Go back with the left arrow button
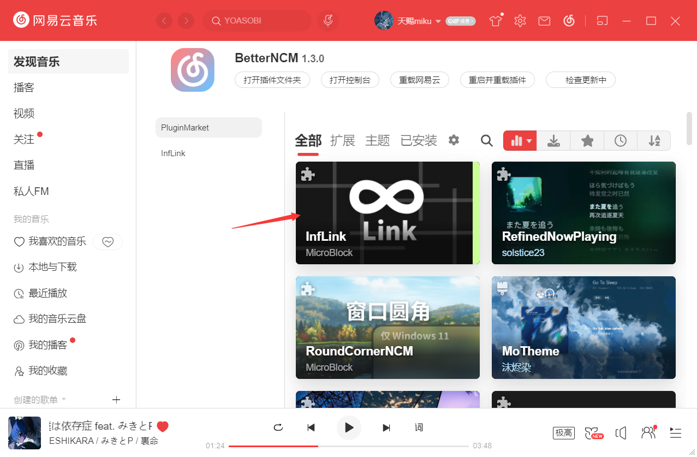The width and height of the screenshot is (697, 457). [164, 21]
